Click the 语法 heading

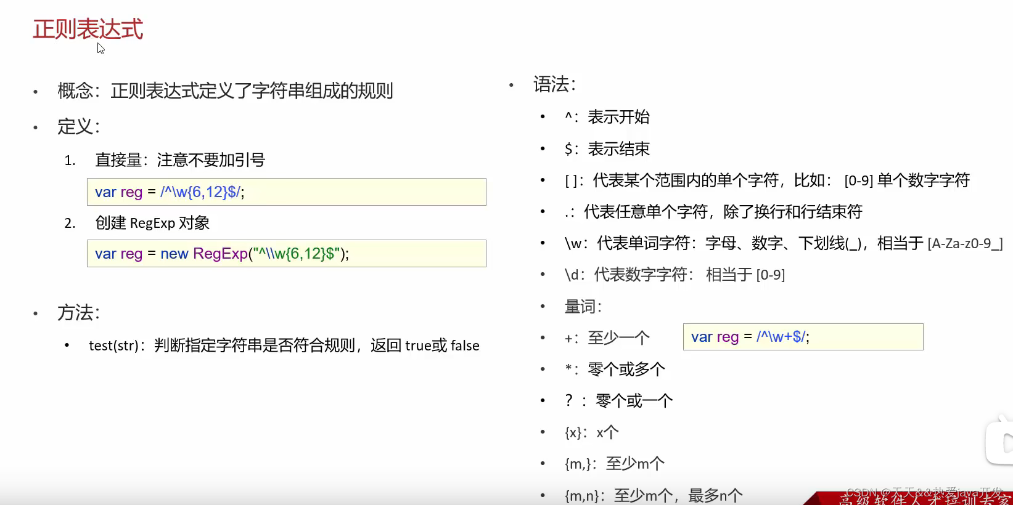[554, 84]
